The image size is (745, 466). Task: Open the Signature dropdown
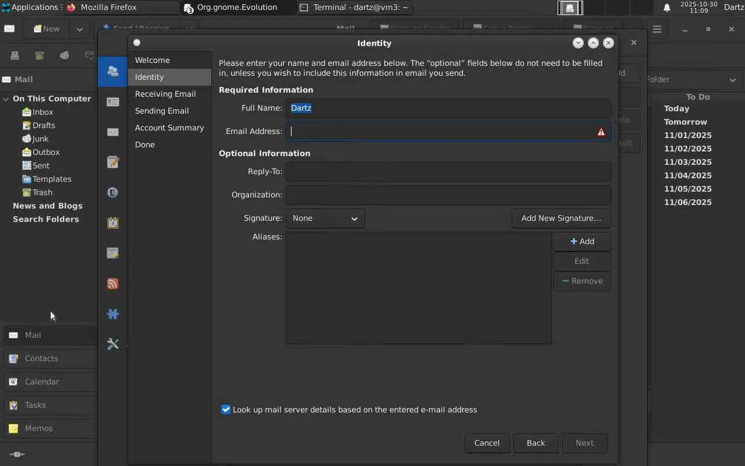tap(325, 218)
